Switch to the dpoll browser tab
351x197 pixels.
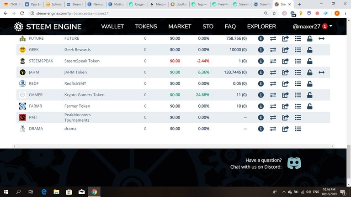(x=179, y=4)
